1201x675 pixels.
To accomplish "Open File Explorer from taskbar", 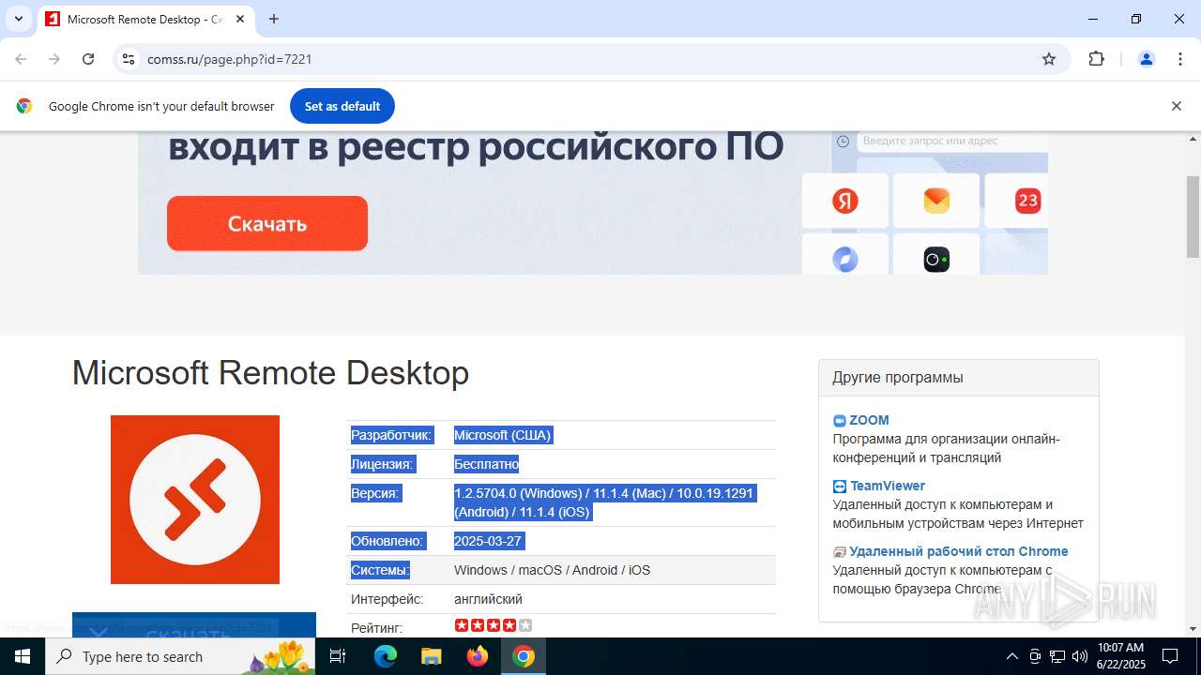I will (x=432, y=656).
